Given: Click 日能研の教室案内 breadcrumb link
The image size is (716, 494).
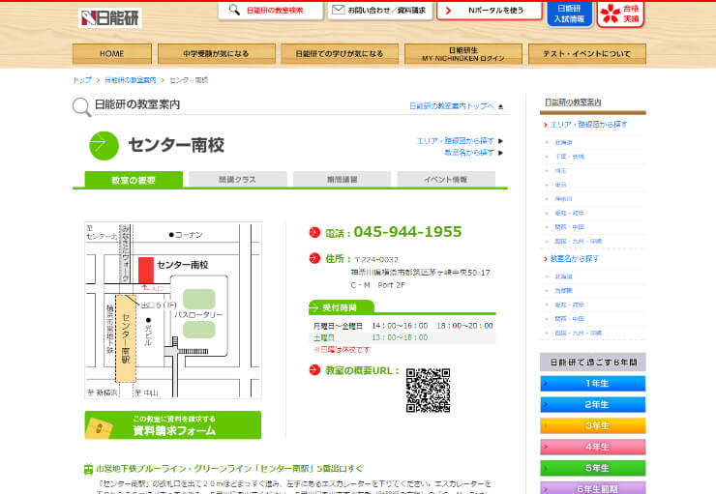Looking at the screenshot, I should click(131, 80).
